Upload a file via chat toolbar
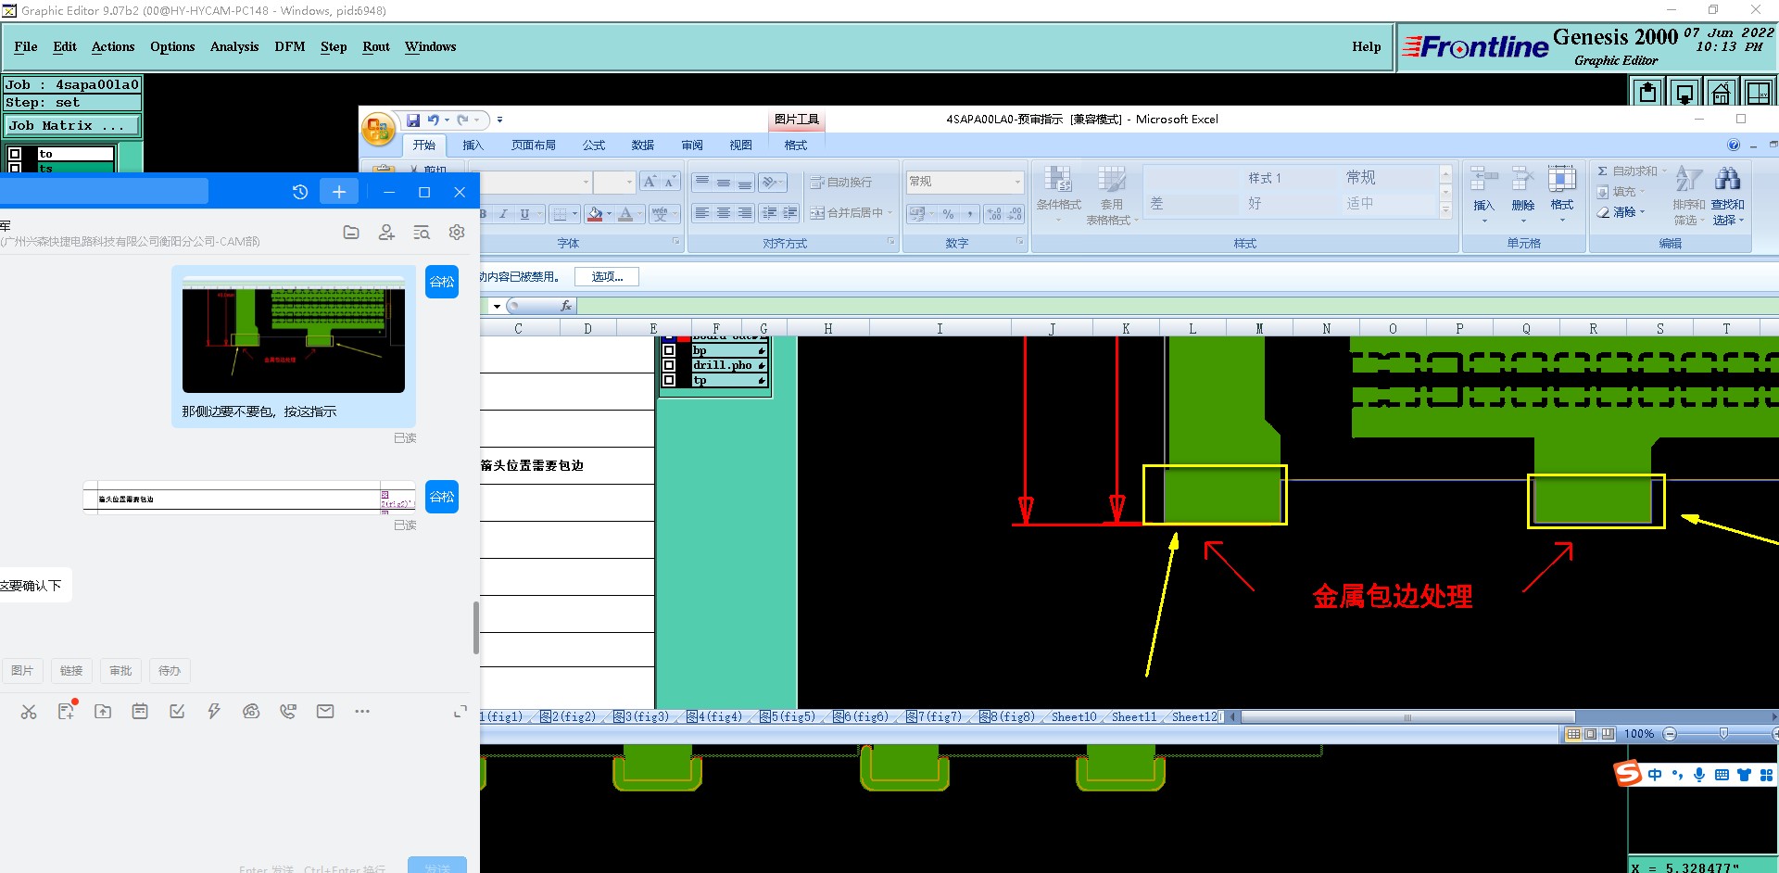1779x873 pixels. (103, 711)
